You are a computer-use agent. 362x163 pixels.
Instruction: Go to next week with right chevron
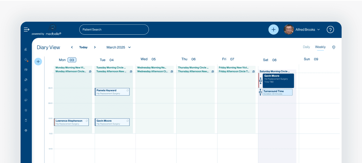95,47
